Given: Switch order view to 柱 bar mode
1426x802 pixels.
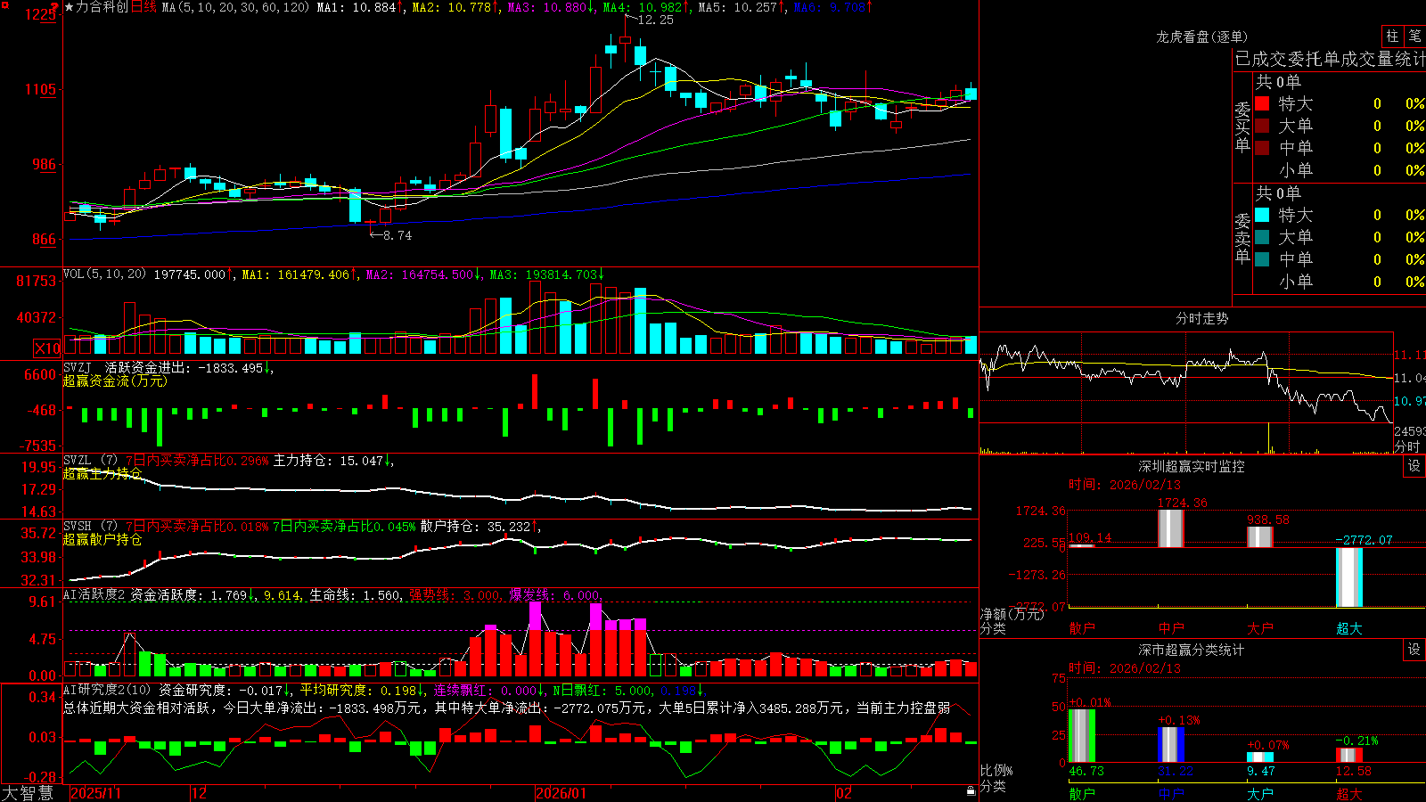Looking at the screenshot, I should point(1392,37).
